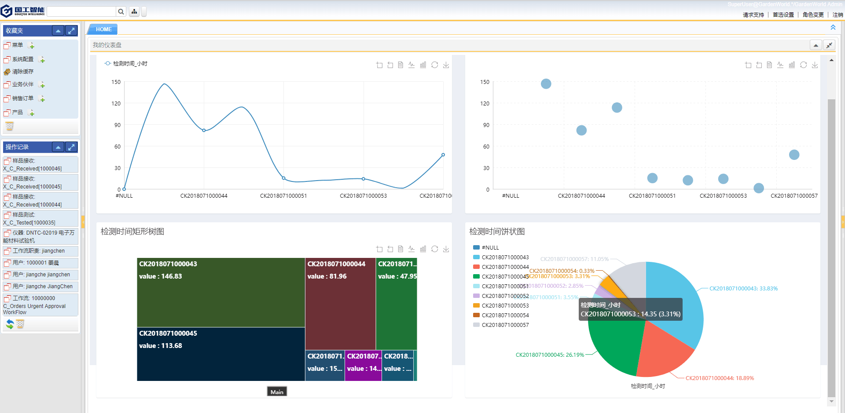Refresh the treemap chart with restore icon

434,249
